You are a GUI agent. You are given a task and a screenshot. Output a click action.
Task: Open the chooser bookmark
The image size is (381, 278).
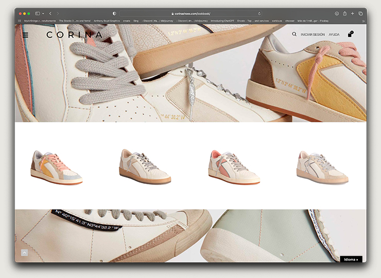pyautogui.click(x=290, y=21)
